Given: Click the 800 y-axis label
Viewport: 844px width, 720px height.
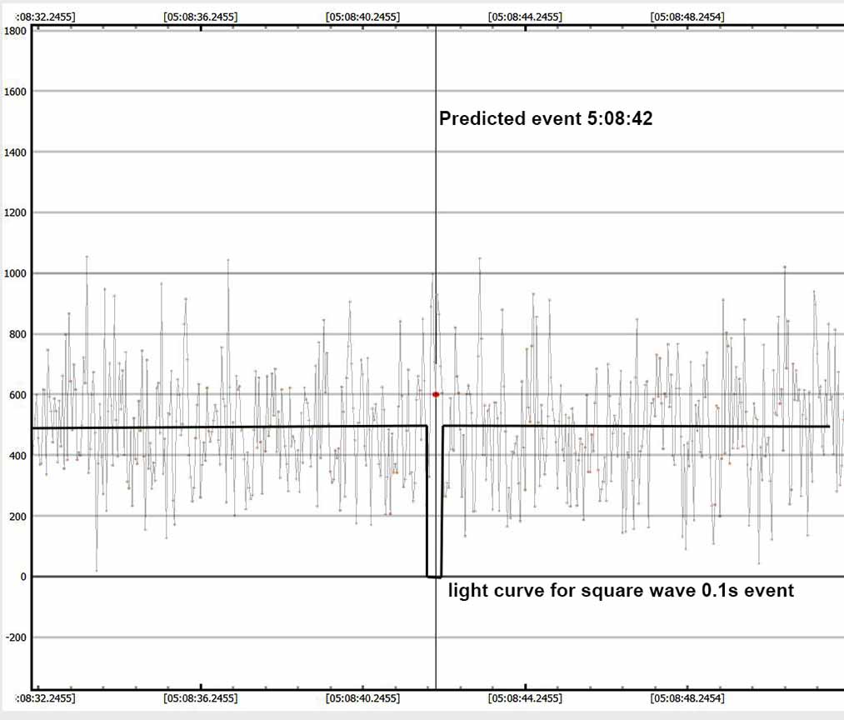Looking at the screenshot, I should coord(17,334).
